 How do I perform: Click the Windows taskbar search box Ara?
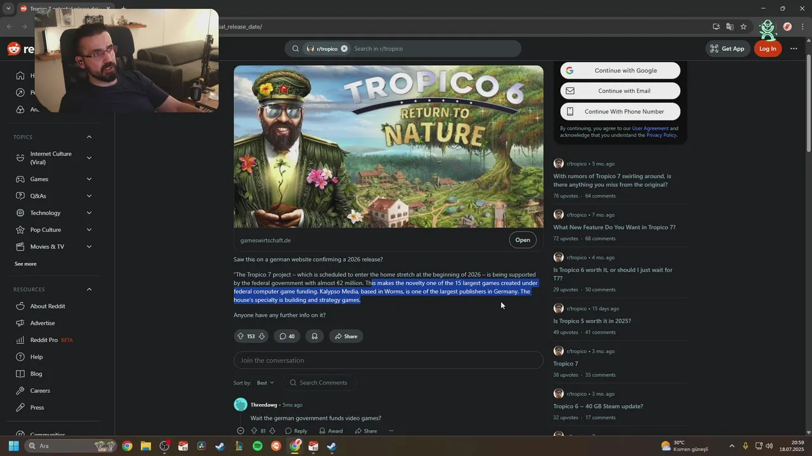click(x=71, y=446)
